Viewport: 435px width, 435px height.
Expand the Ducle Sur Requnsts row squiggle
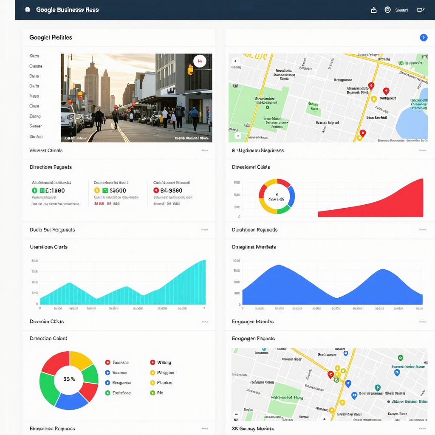(205, 230)
